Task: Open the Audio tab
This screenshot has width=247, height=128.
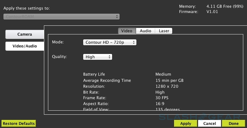Action: point(145,31)
